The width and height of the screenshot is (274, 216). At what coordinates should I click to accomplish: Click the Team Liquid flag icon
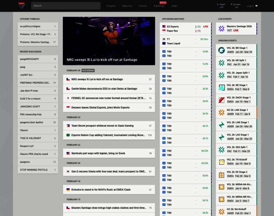[164, 44]
